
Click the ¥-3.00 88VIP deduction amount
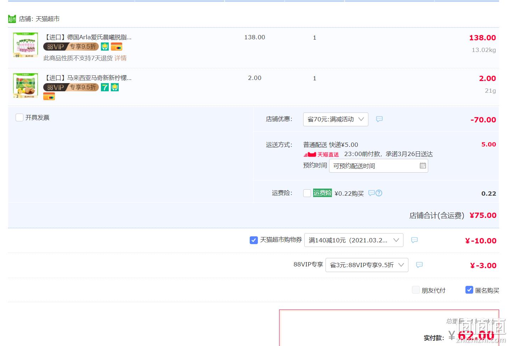(x=483, y=266)
